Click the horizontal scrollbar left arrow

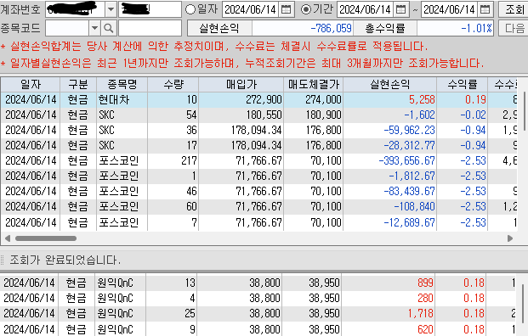[x=8, y=238]
